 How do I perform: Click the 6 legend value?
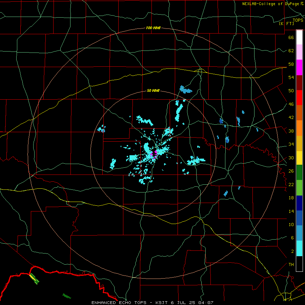pos(292,238)
